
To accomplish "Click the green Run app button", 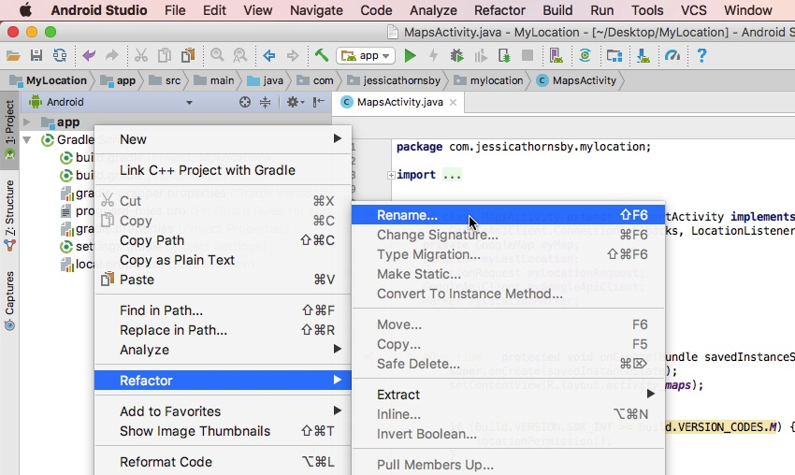I will pyautogui.click(x=411, y=56).
